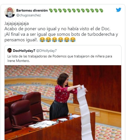The height and width of the screenshot is (140, 126).
Task: Click the first green microbe emoji
Action: pyautogui.click(x=51, y=10)
